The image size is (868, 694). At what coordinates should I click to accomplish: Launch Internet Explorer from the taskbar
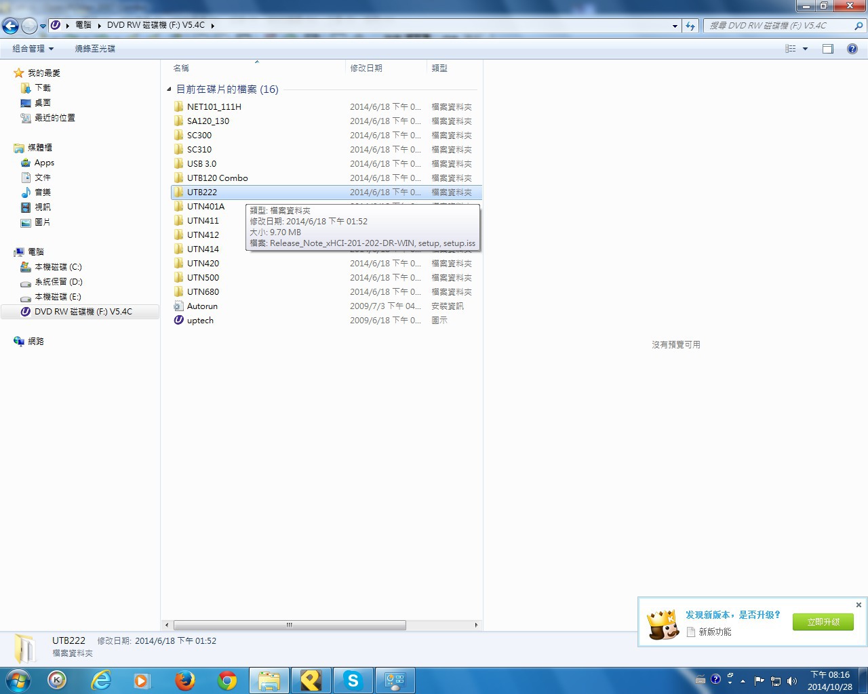coord(101,680)
